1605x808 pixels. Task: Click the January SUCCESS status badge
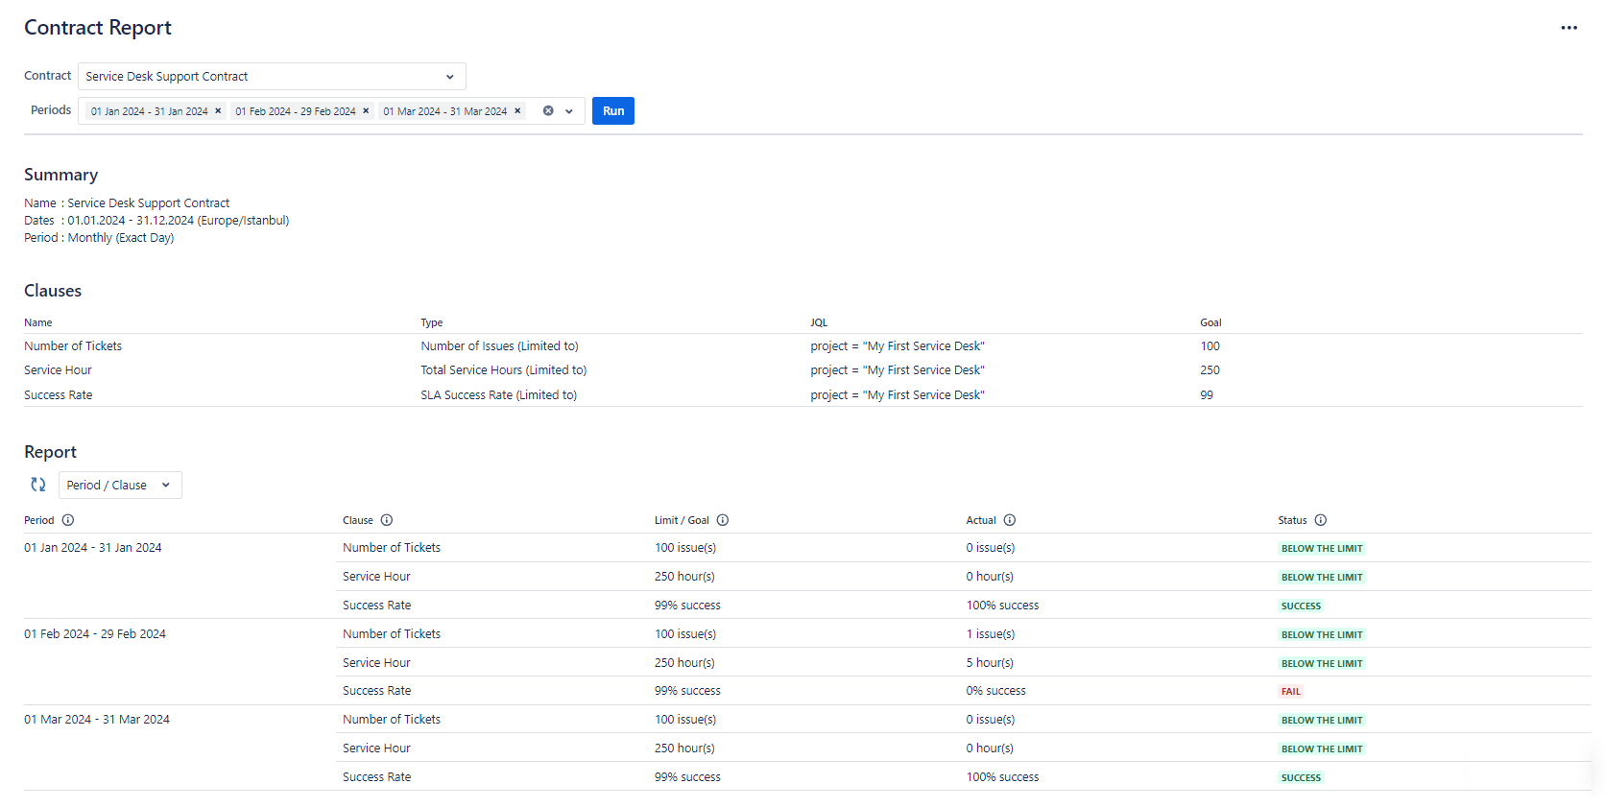[1301, 606]
